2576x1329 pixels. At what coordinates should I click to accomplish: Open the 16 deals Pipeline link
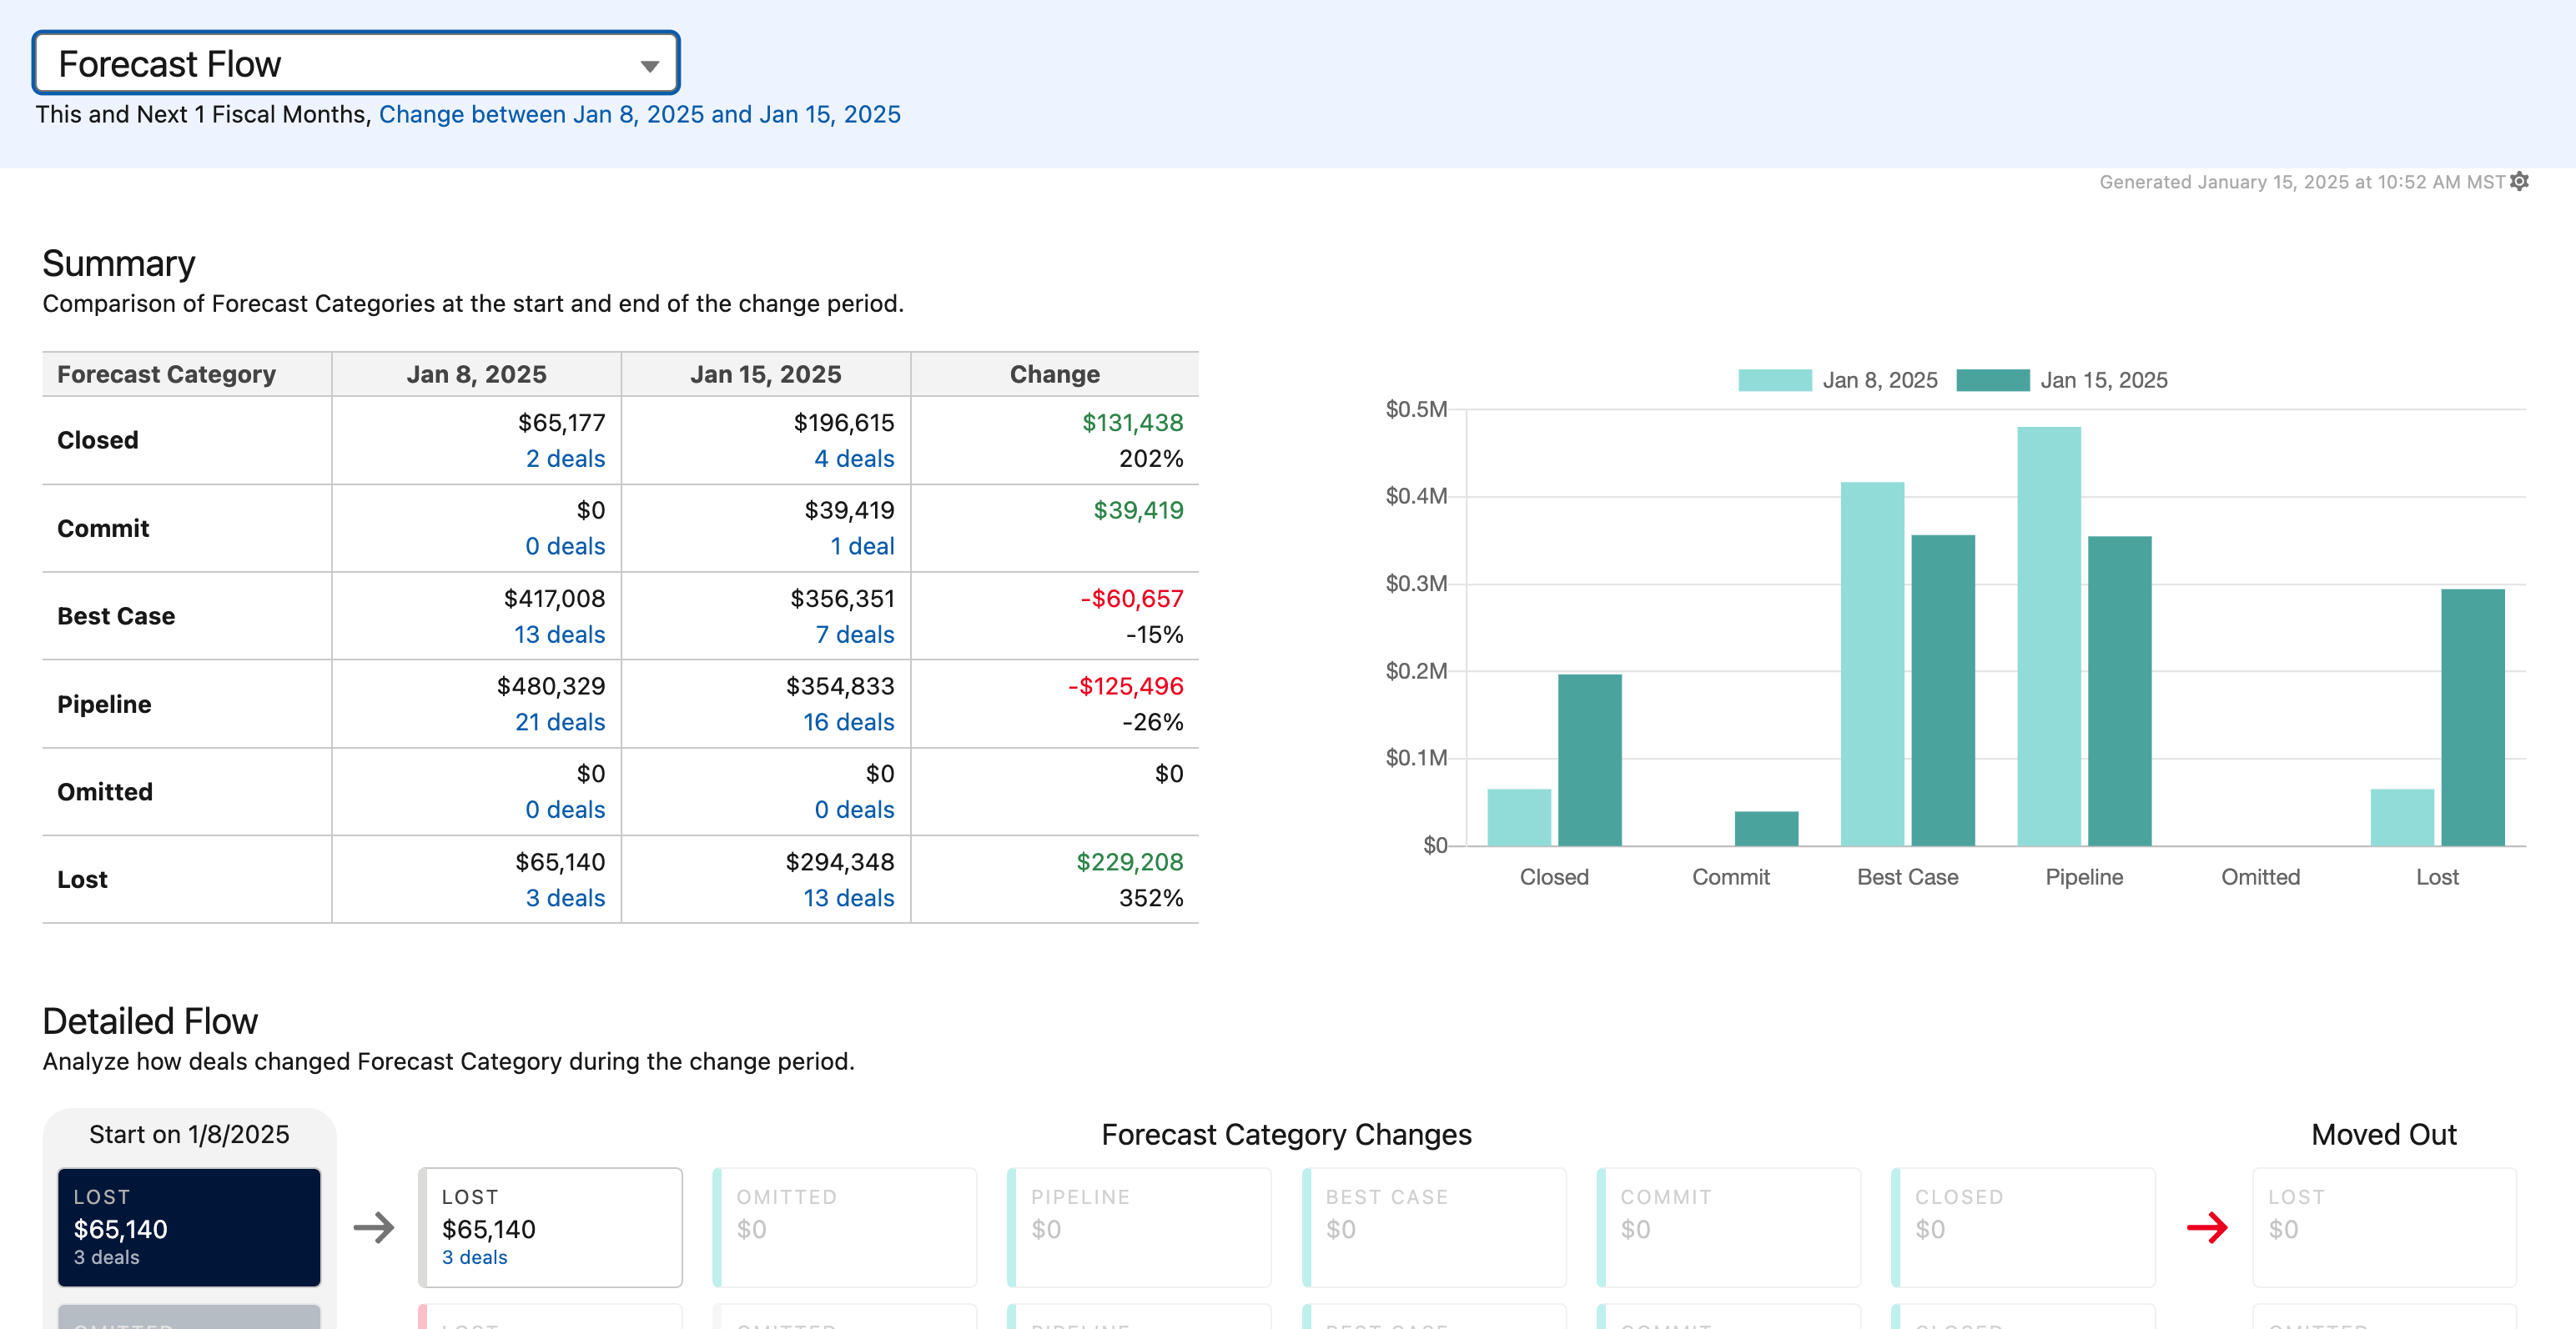coord(848,723)
